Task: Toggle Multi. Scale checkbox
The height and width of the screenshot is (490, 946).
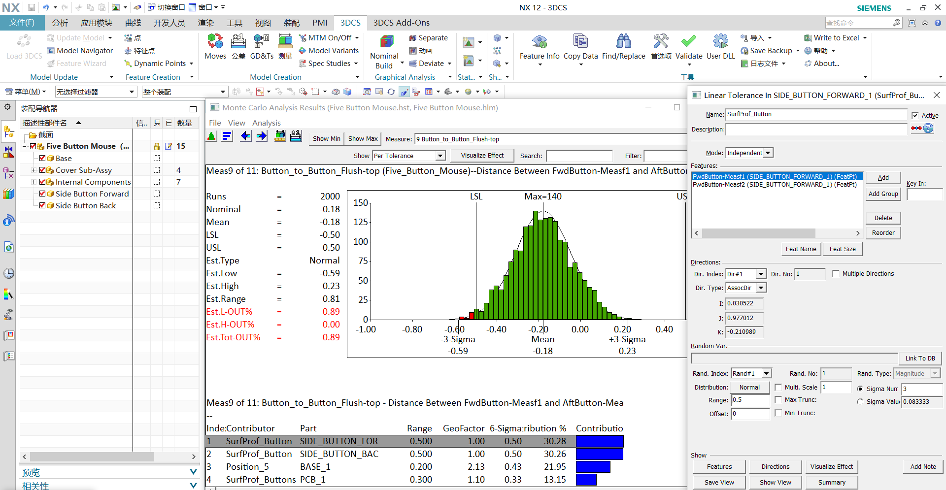Action: [778, 388]
